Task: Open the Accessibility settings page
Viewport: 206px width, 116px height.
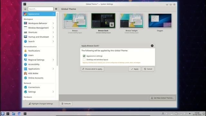Action: click(39, 64)
